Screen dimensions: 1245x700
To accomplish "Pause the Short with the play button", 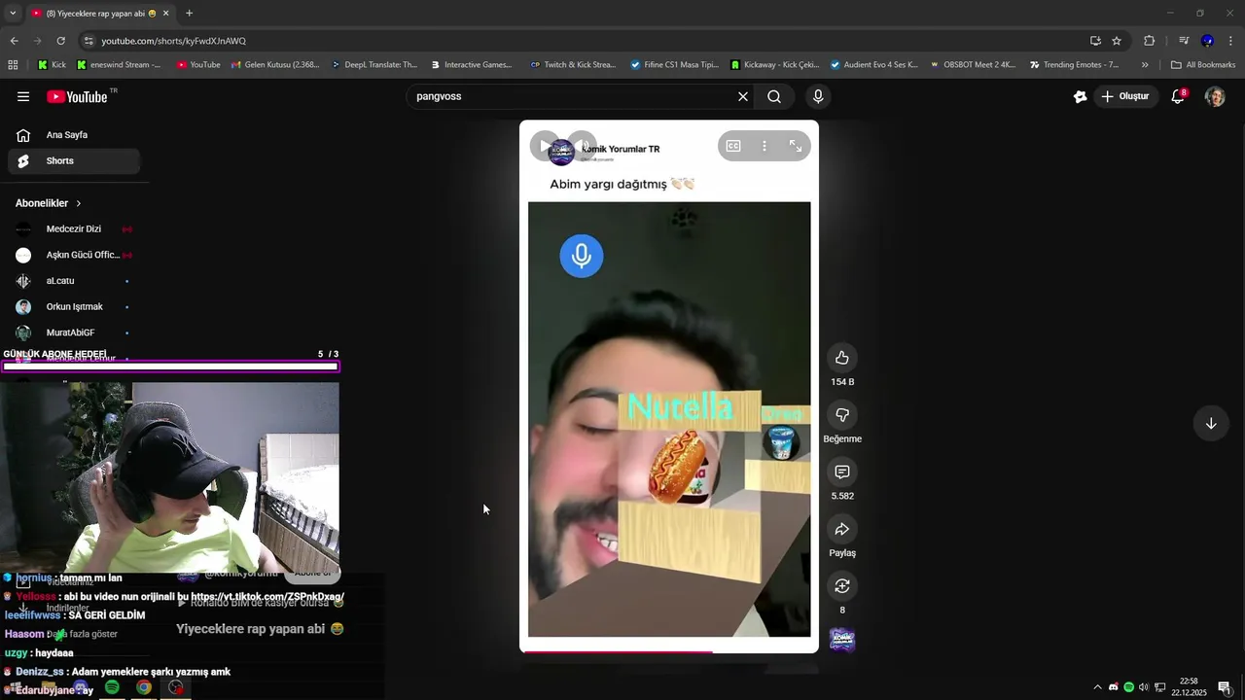I will point(544,146).
